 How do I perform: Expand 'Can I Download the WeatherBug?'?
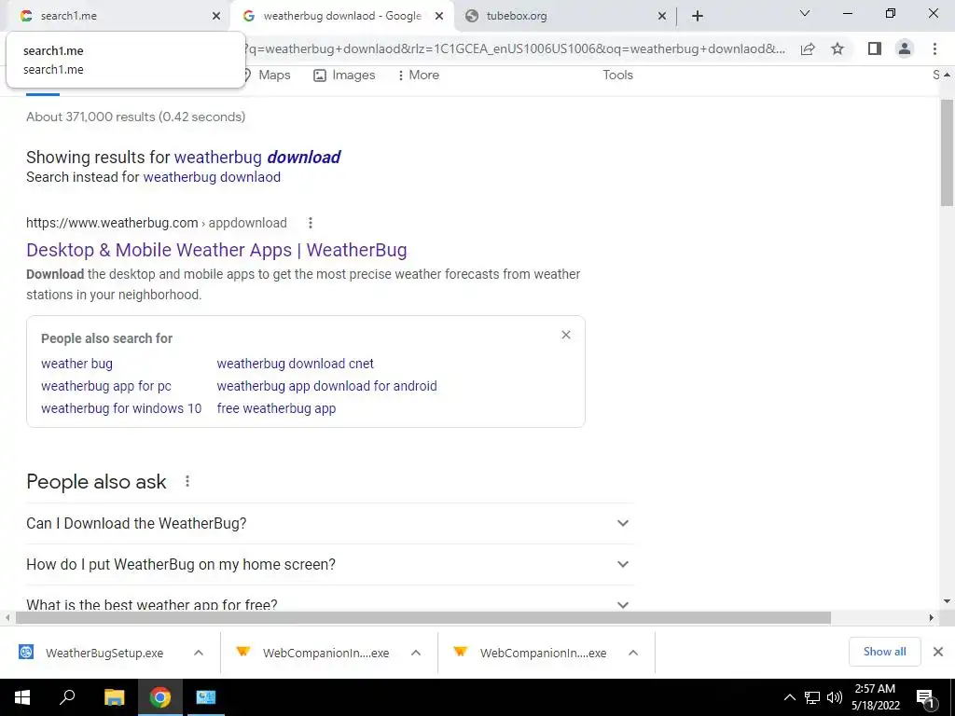[x=329, y=524]
